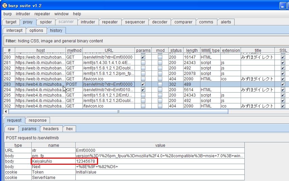289x181 pixels.
Task: Click the Burp Suite title bar icon
Action: (x=5, y=5)
